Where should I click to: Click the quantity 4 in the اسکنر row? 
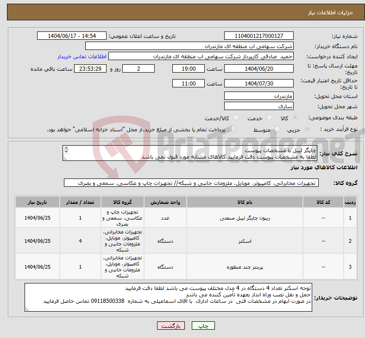pyautogui.click(x=80, y=241)
